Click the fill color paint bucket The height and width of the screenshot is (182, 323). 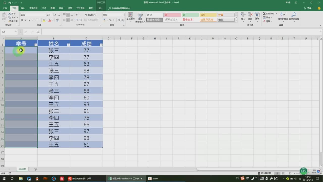(x=44, y=20)
